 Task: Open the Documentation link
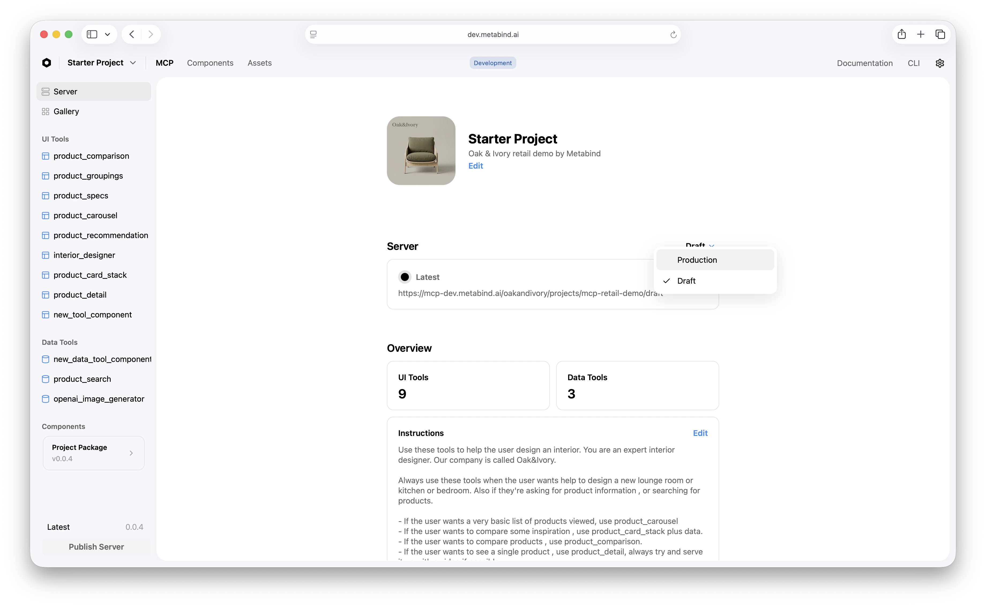(864, 63)
